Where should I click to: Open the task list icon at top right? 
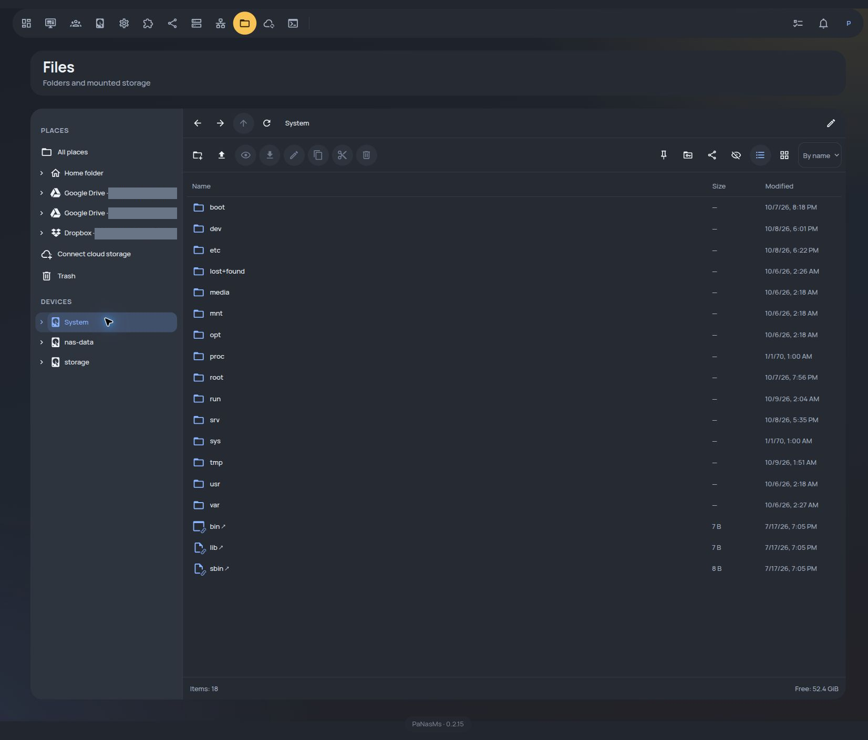click(798, 23)
